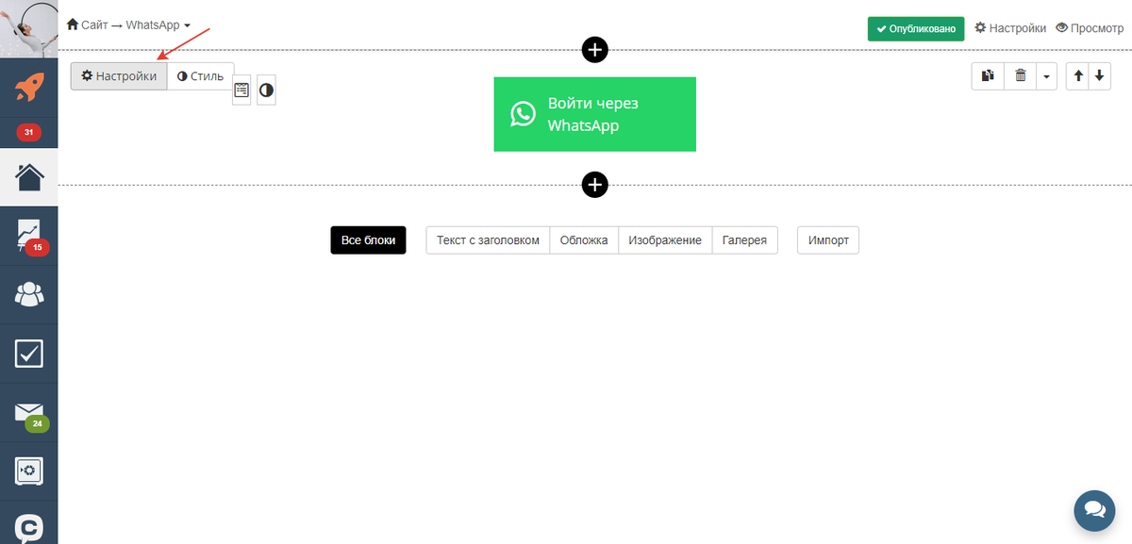This screenshot has height=544, width=1132.
Task: Expand the caret next to trash button
Action: click(1046, 77)
